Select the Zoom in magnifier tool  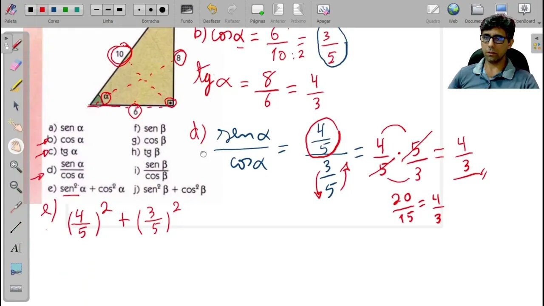coord(16,166)
